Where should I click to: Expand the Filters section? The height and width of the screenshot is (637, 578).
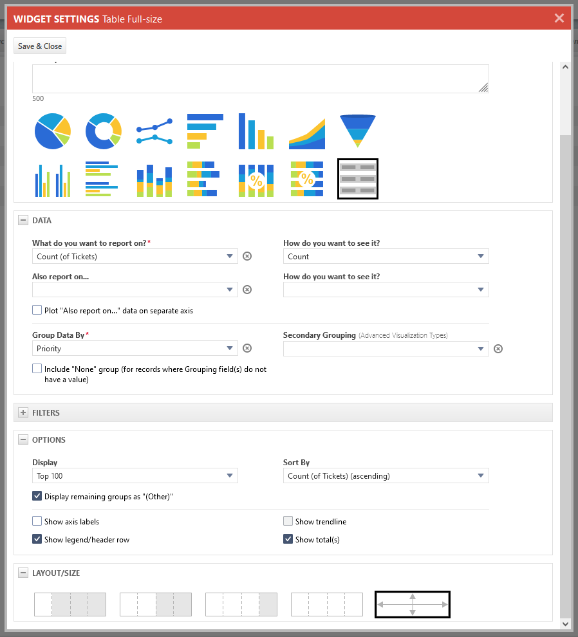click(x=24, y=412)
